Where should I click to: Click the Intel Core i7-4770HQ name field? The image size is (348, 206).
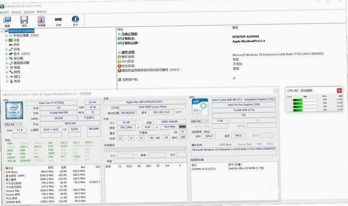coord(51,103)
